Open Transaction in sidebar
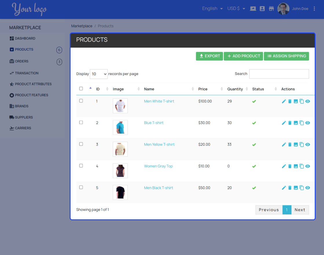This screenshot has height=255, width=324. [24, 73]
